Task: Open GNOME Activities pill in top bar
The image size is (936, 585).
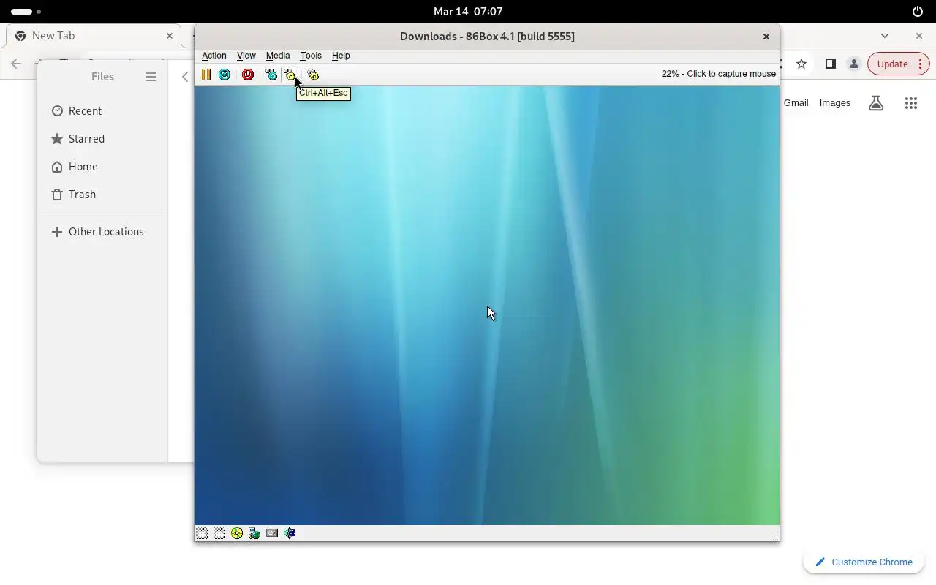Action: [26, 12]
